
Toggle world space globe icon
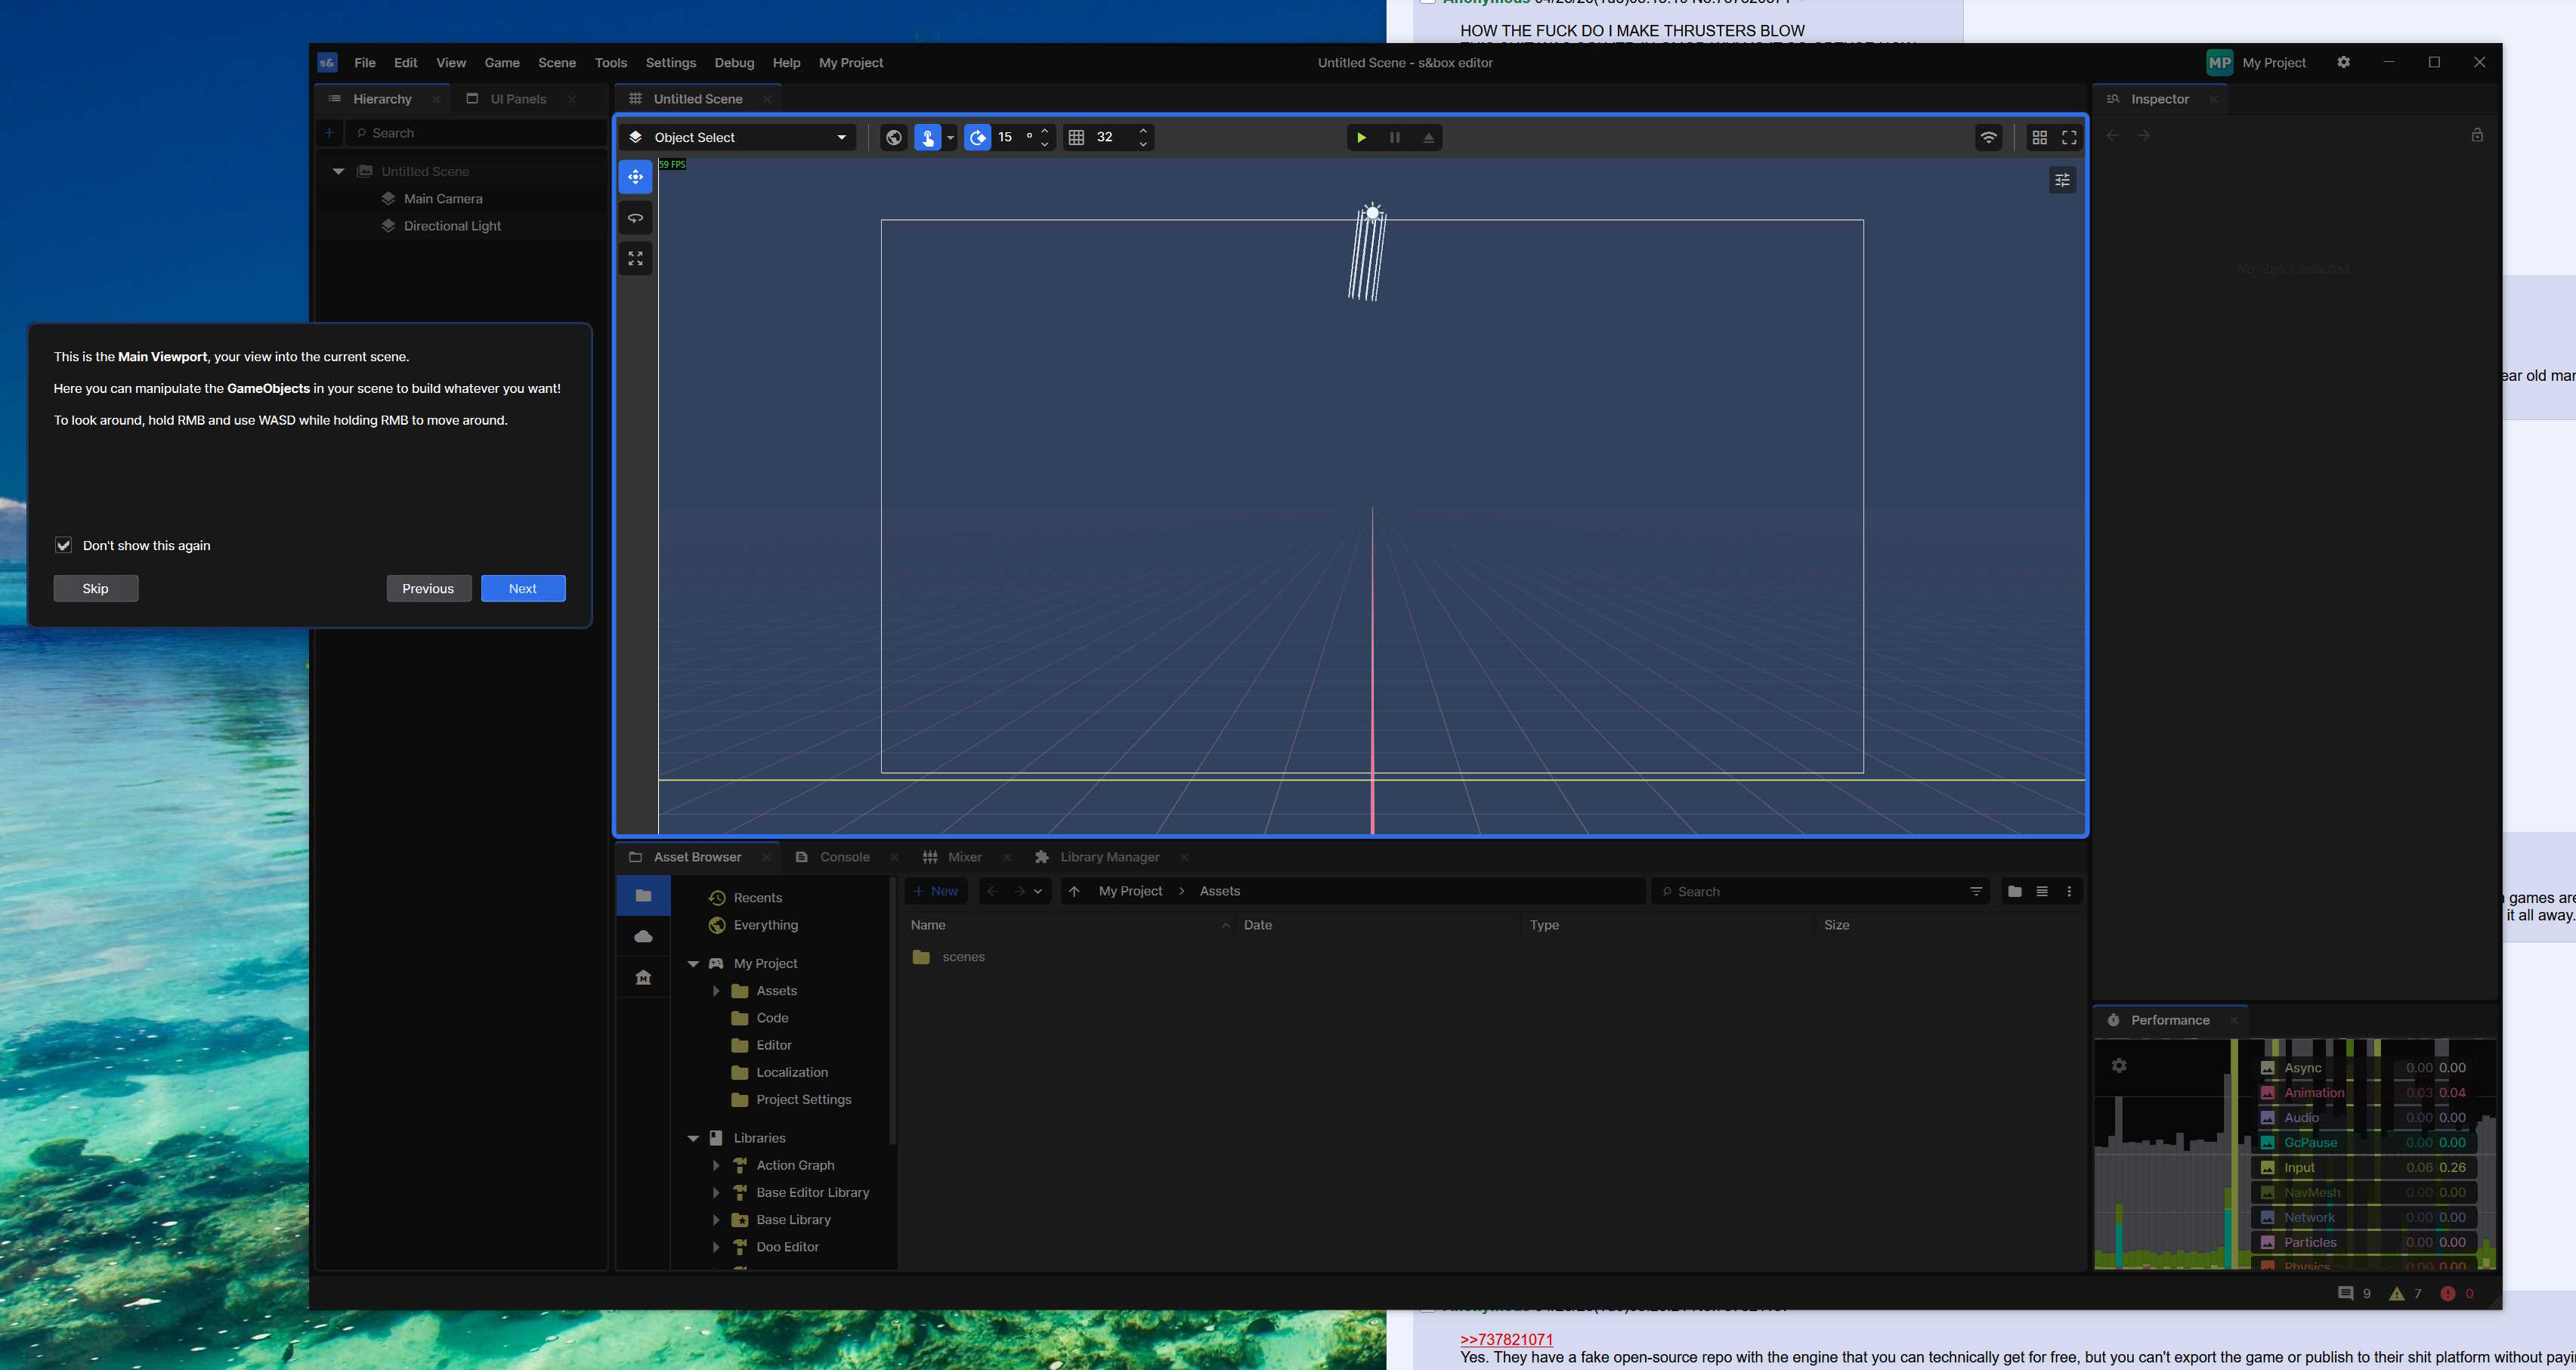(894, 138)
